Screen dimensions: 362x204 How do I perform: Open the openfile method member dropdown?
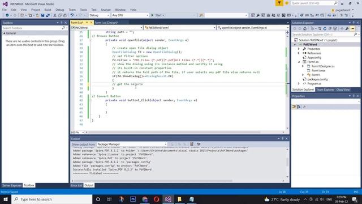(253, 28)
